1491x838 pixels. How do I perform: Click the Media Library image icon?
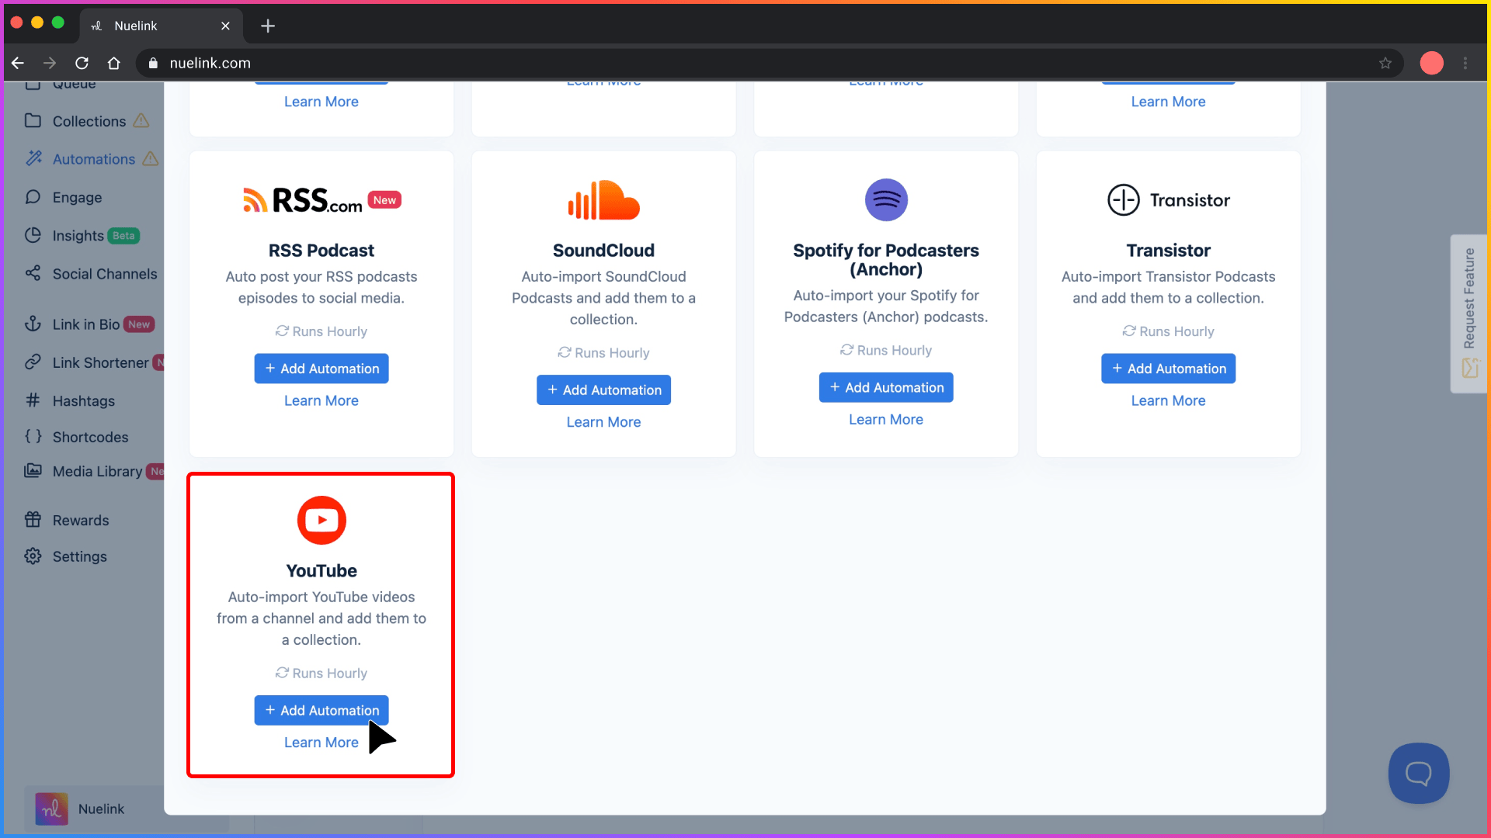tap(33, 471)
